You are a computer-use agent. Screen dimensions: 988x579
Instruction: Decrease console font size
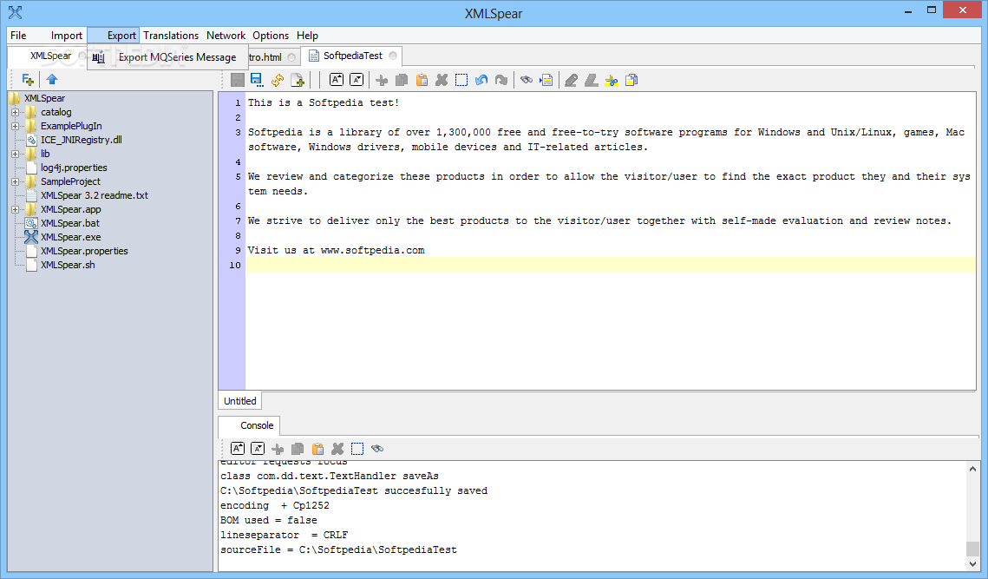(258, 449)
